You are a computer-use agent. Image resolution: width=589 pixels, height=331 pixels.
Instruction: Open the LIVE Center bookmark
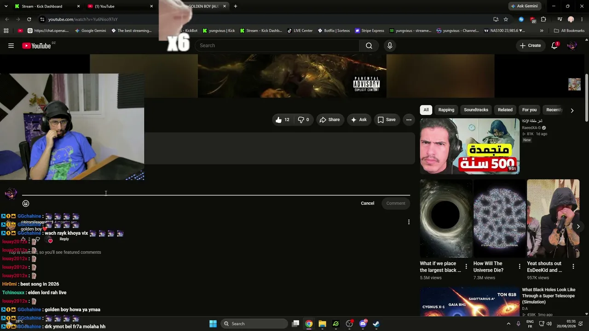pyautogui.click(x=300, y=31)
